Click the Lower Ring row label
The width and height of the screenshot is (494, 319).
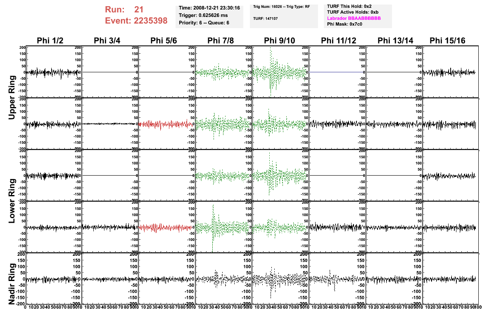point(12,201)
